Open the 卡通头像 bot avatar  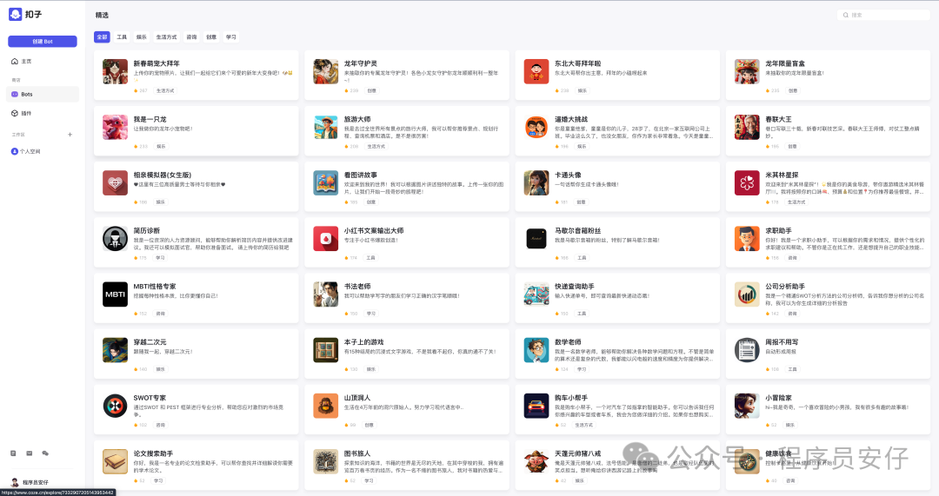coord(536,182)
